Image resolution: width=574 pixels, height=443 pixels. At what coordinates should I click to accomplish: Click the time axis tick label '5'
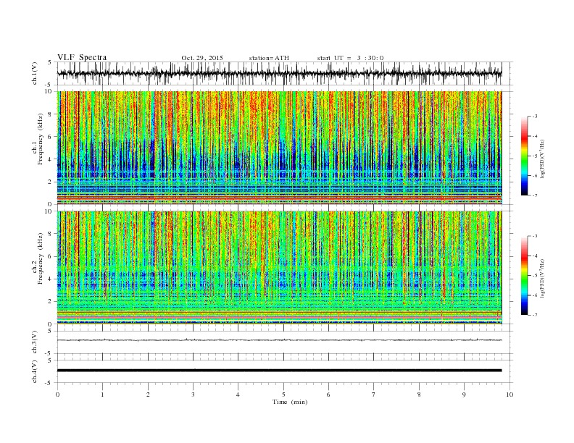(283, 395)
